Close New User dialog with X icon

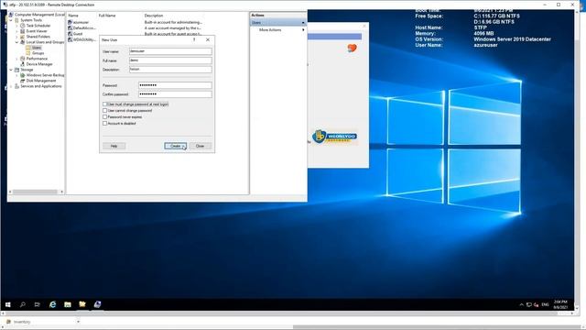[x=208, y=39]
